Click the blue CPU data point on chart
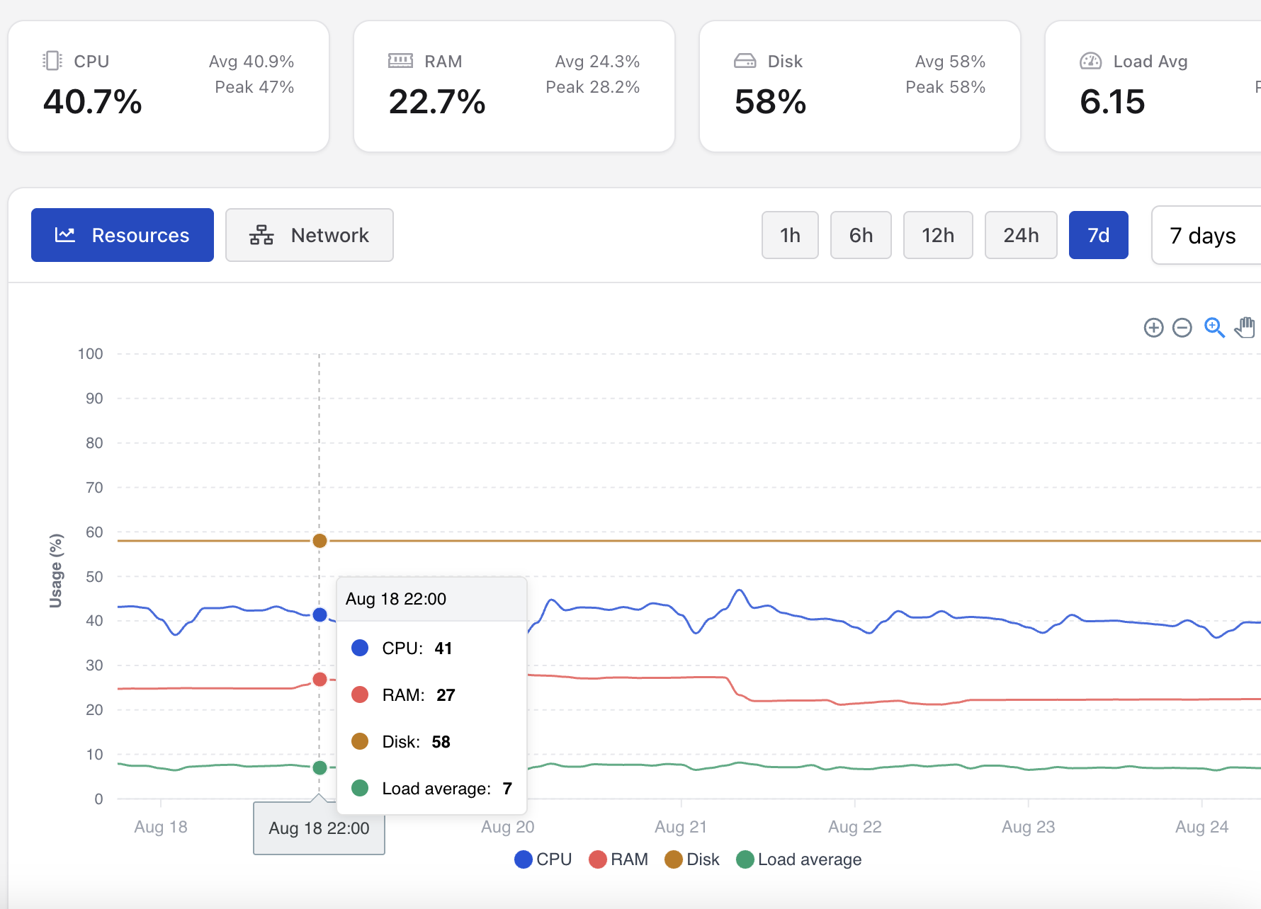This screenshot has width=1261, height=909. (x=320, y=614)
